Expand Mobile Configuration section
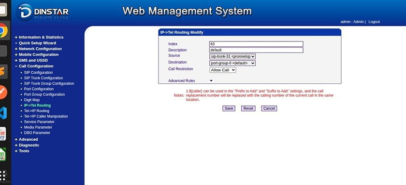Image resolution: width=406 pixels, height=185 pixels. (x=39, y=54)
